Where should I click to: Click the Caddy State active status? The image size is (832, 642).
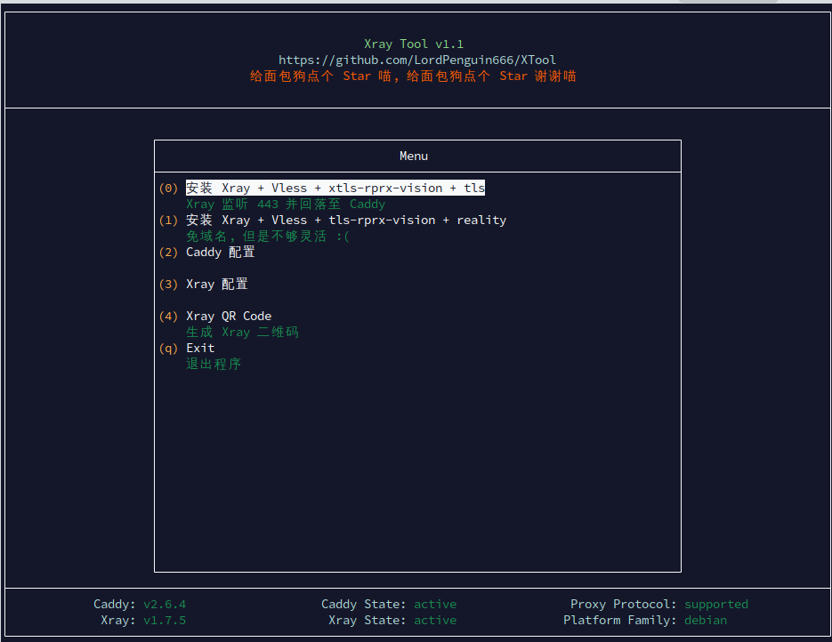pyautogui.click(x=435, y=605)
